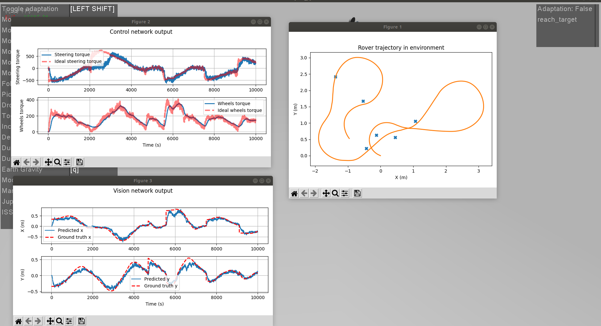
Task: Save Figure 2 with the floppy icon
Action: point(80,162)
